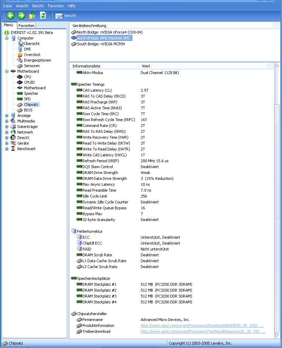
Task: Expand the Datenträger tree node
Action: coord(7,127)
